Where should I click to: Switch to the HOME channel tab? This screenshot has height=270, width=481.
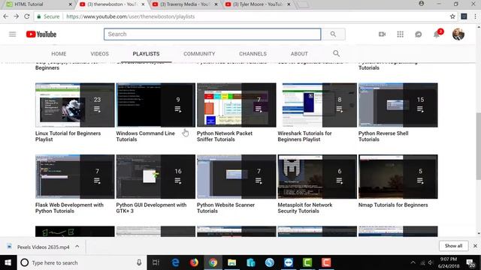tap(59, 53)
